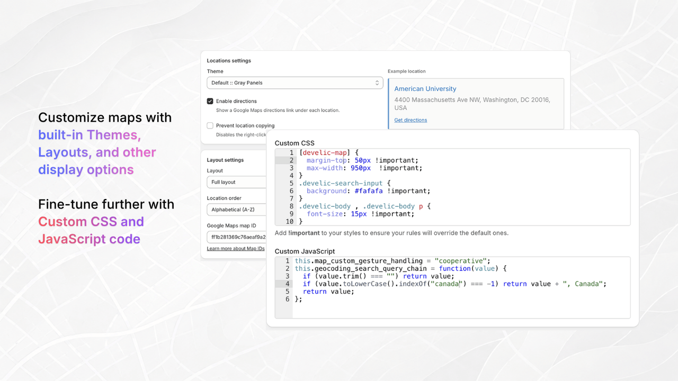This screenshot has width=678, height=381.
Task: Click line number 4 in JavaScript gutter
Action: 288,284
